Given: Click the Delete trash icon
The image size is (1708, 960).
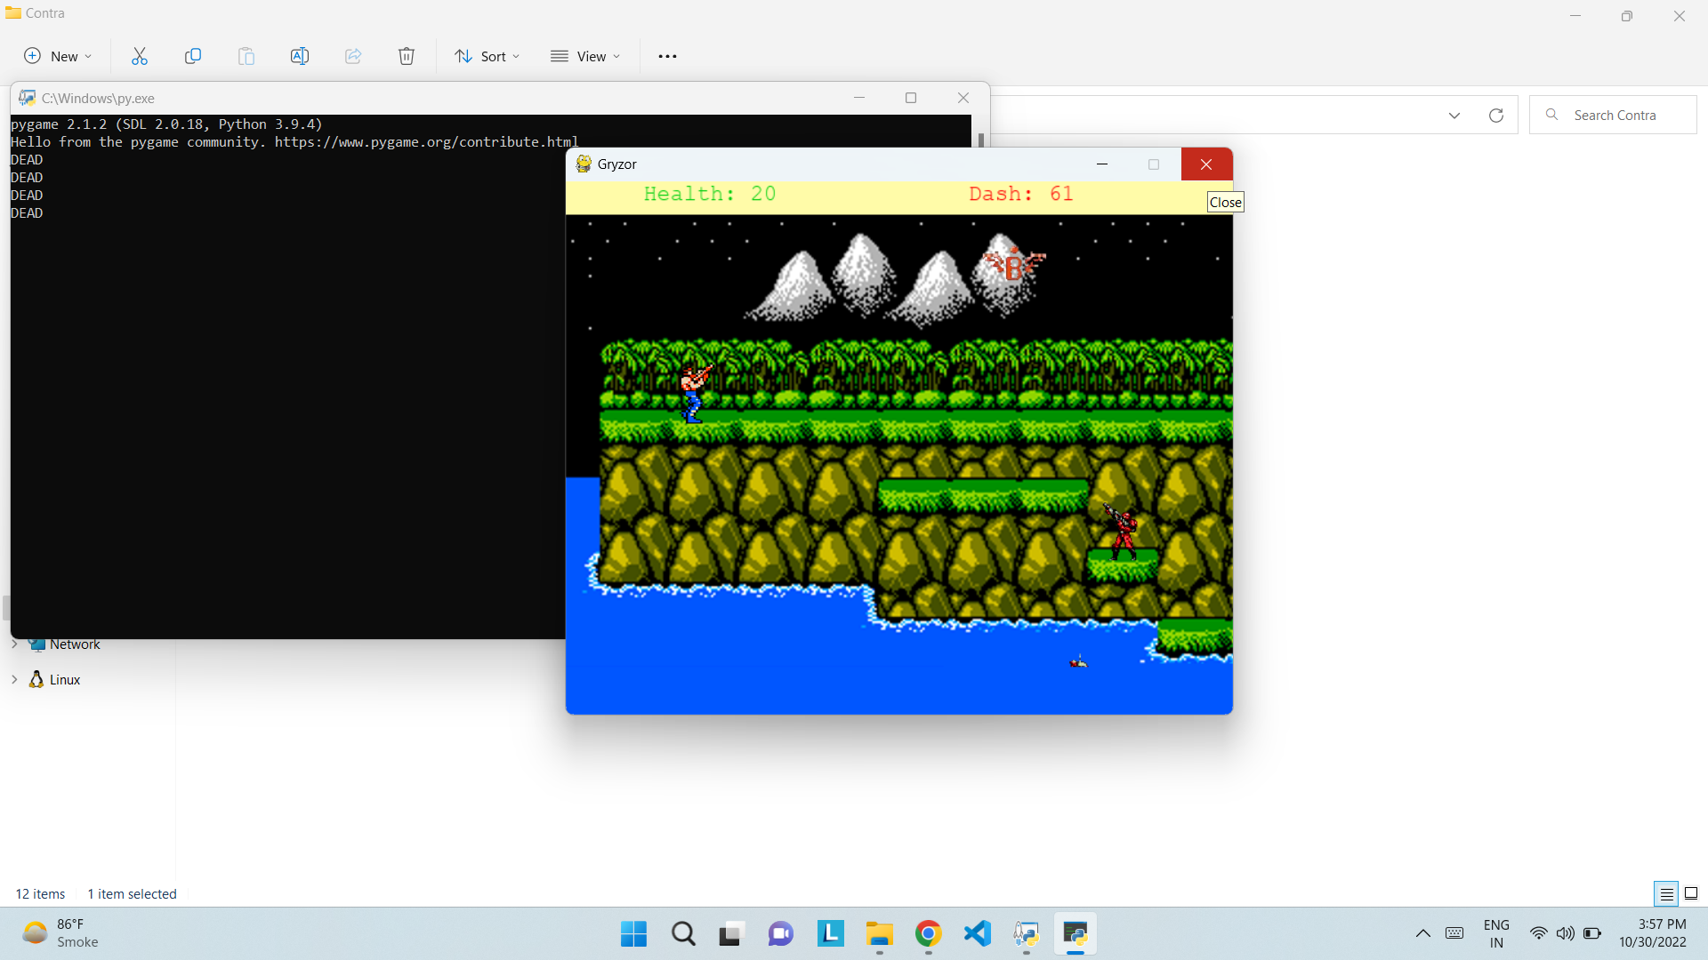Looking at the screenshot, I should 407,56.
